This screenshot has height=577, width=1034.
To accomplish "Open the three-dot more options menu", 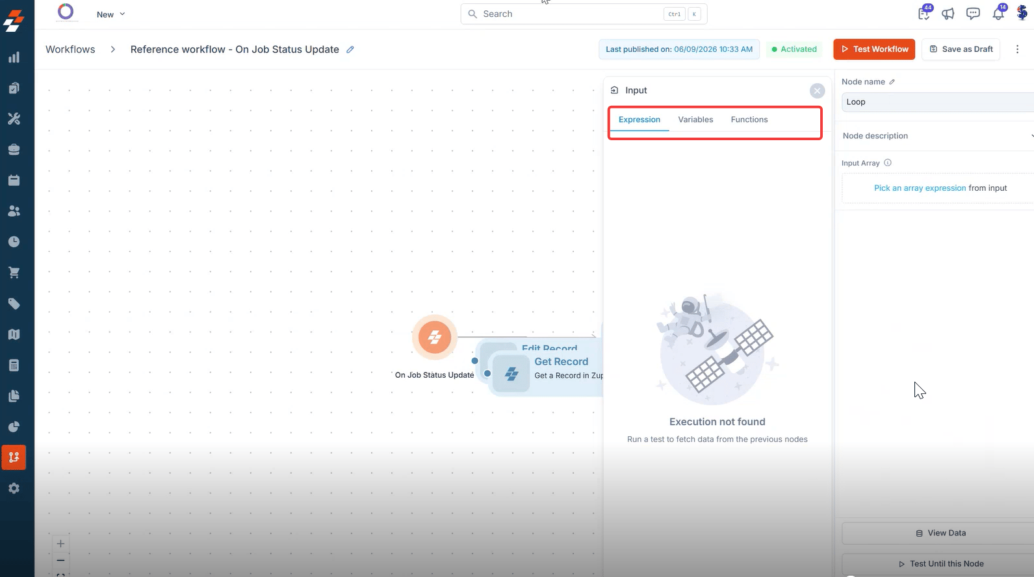I will click(x=1018, y=49).
